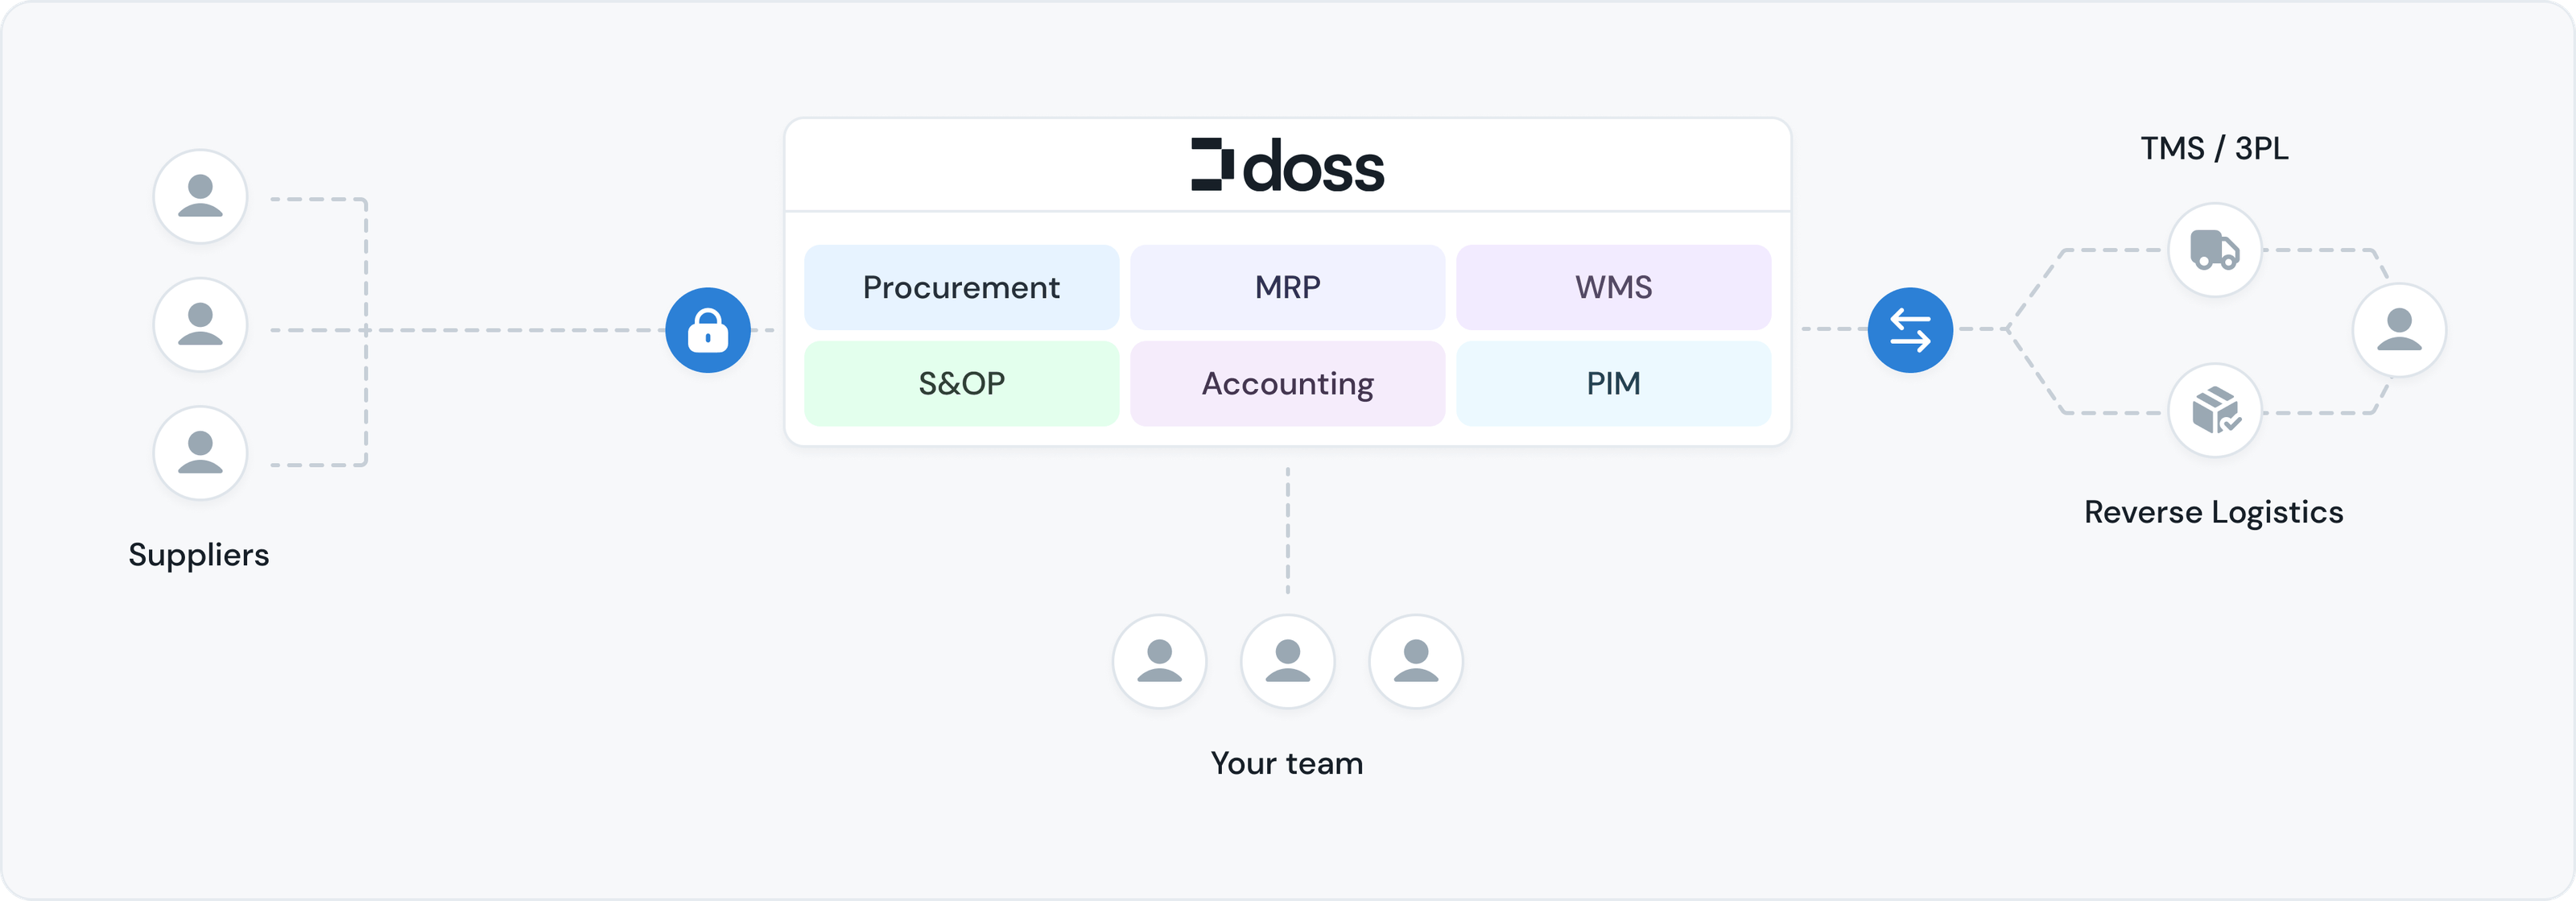Click the doss logo
Image resolution: width=2576 pixels, height=901 pixels.
click(1287, 165)
